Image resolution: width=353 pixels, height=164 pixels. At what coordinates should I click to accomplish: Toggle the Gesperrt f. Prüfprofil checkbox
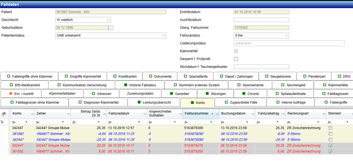pyautogui.click(x=236, y=59)
